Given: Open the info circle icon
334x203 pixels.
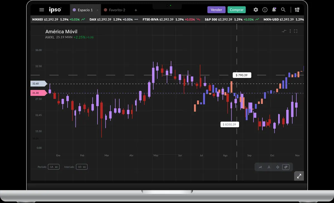Looking at the screenshot, I should [x=265, y=10].
